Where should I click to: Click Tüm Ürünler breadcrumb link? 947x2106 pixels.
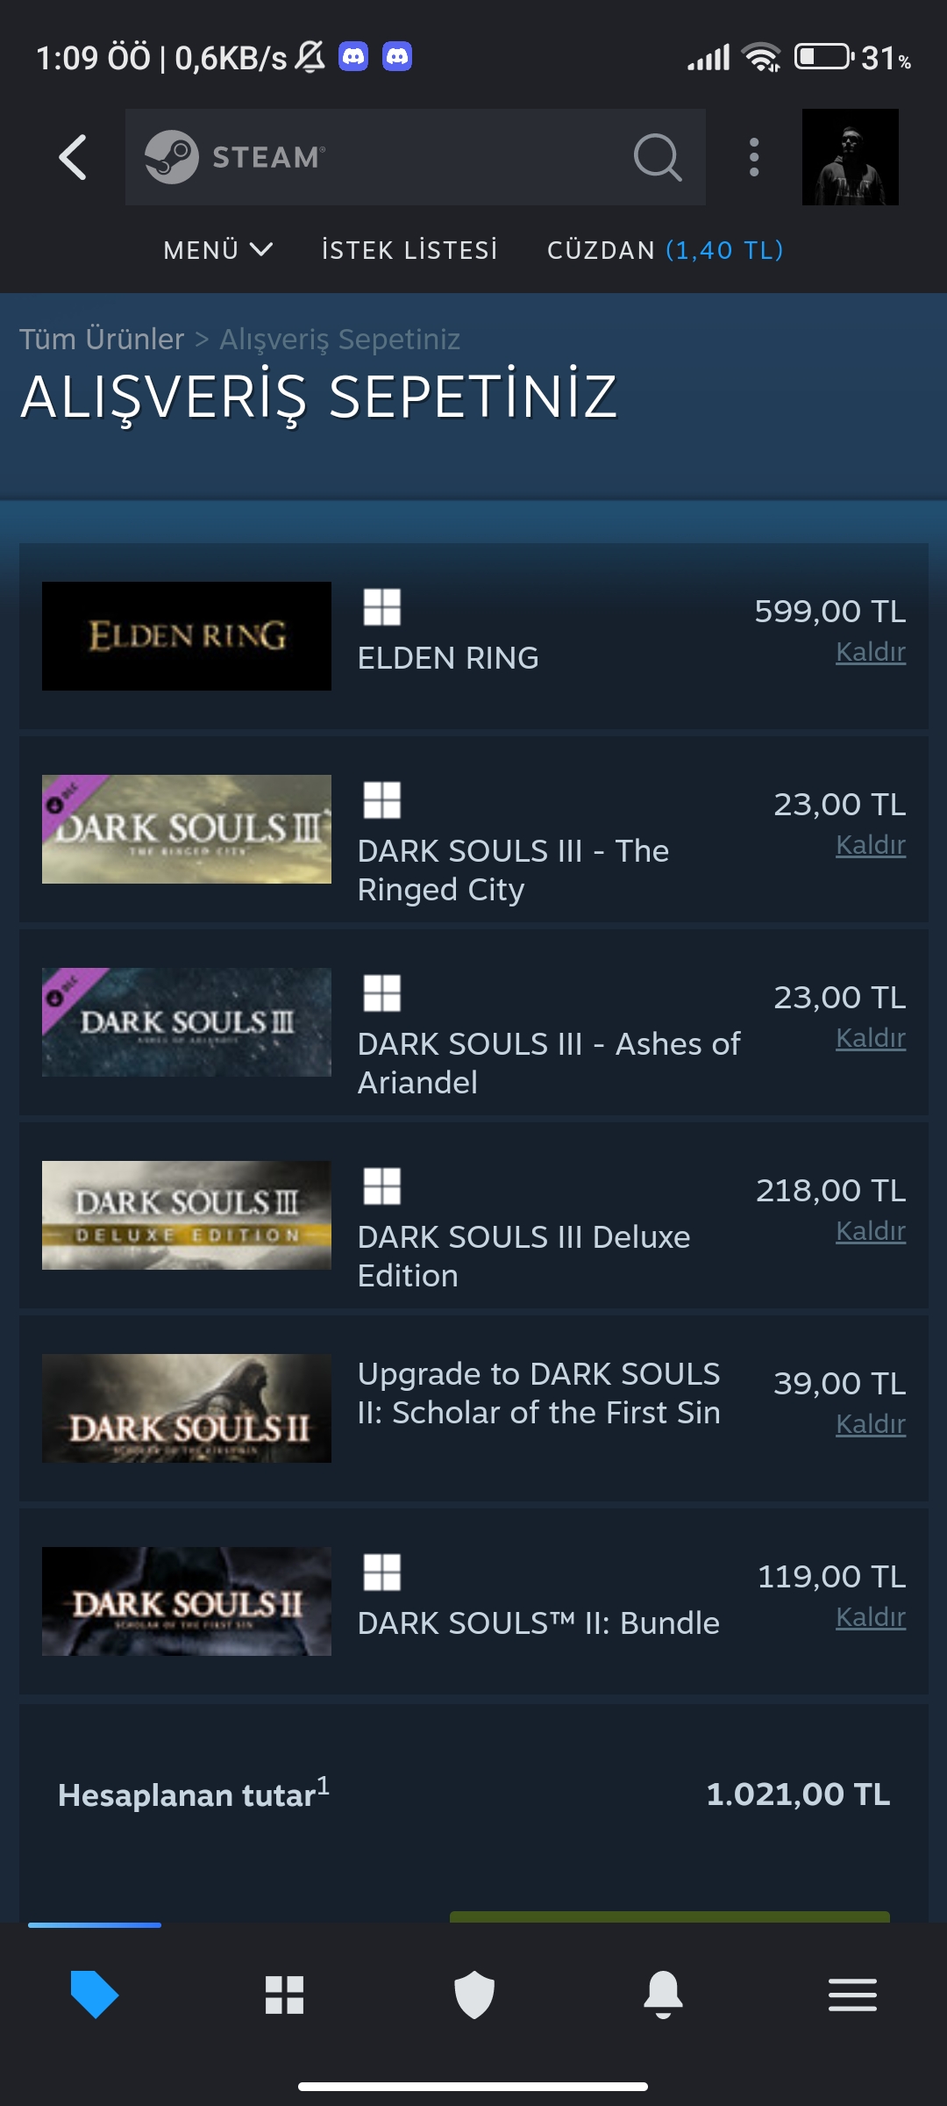tap(102, 339)
